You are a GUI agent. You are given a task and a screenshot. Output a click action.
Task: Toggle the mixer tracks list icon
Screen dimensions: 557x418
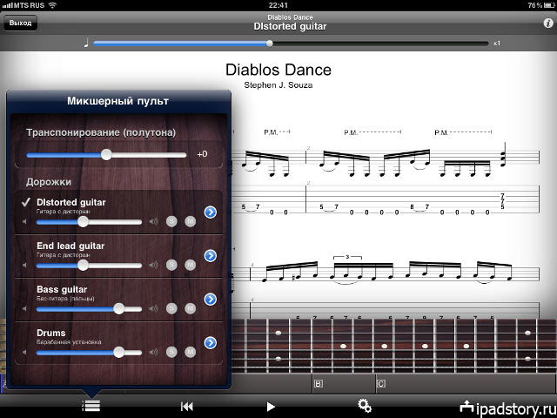[x=91, y=406]
